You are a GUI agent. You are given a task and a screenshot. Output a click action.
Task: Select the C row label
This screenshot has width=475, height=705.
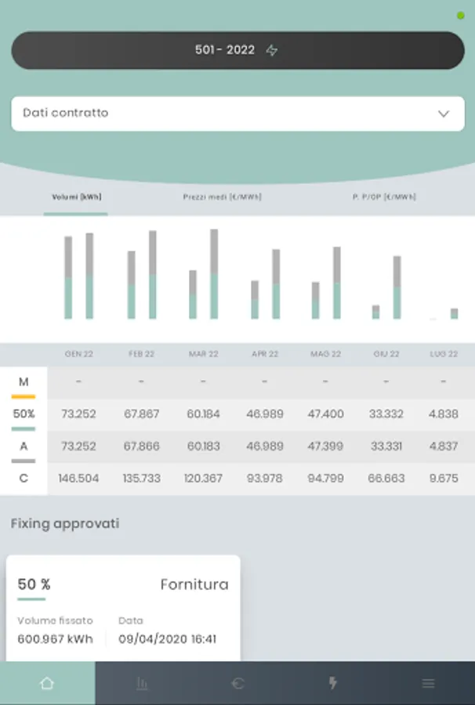click(x=24, y=479)
